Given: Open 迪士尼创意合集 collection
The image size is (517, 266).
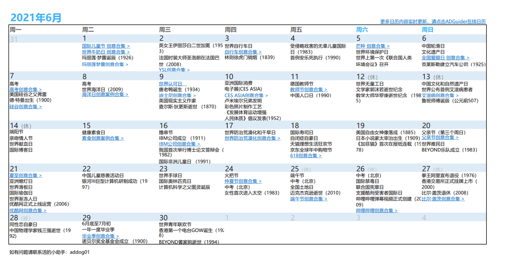Looking at the screenshot, I should [x=176, y=95].
